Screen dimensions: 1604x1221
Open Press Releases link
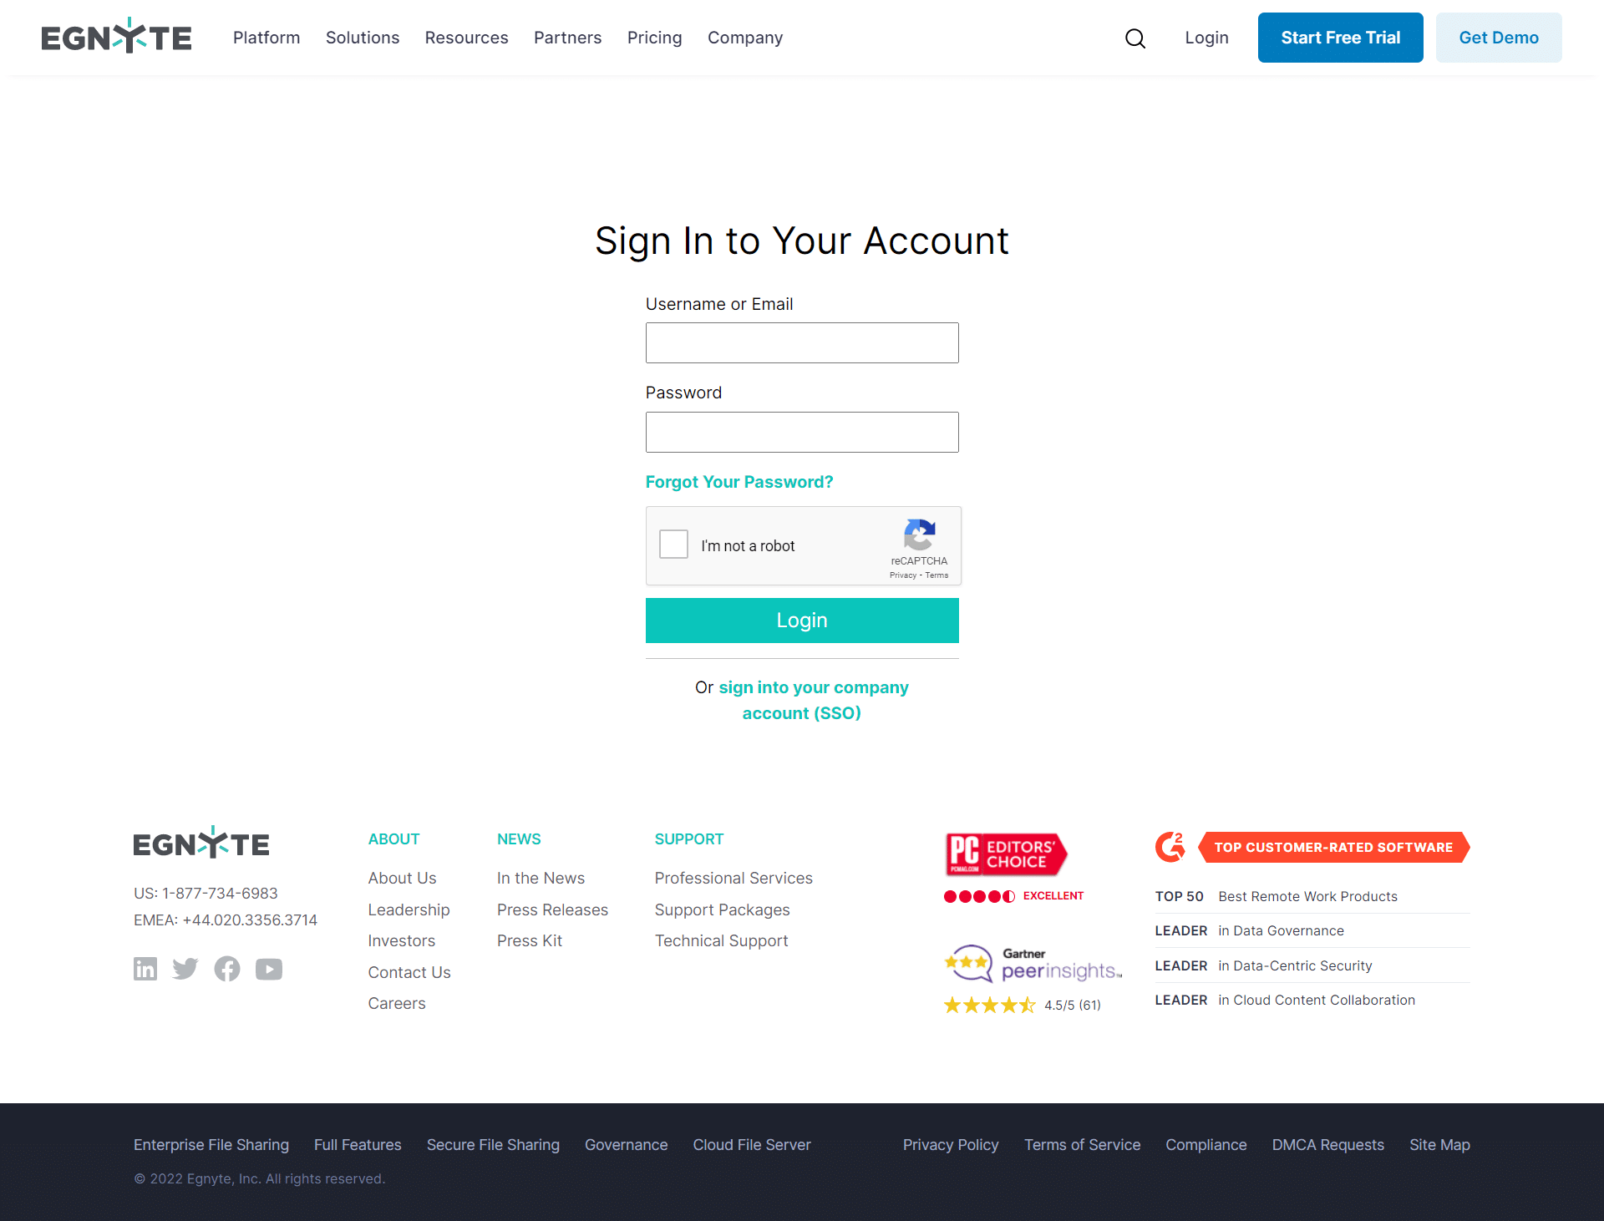tap(552, 909)
